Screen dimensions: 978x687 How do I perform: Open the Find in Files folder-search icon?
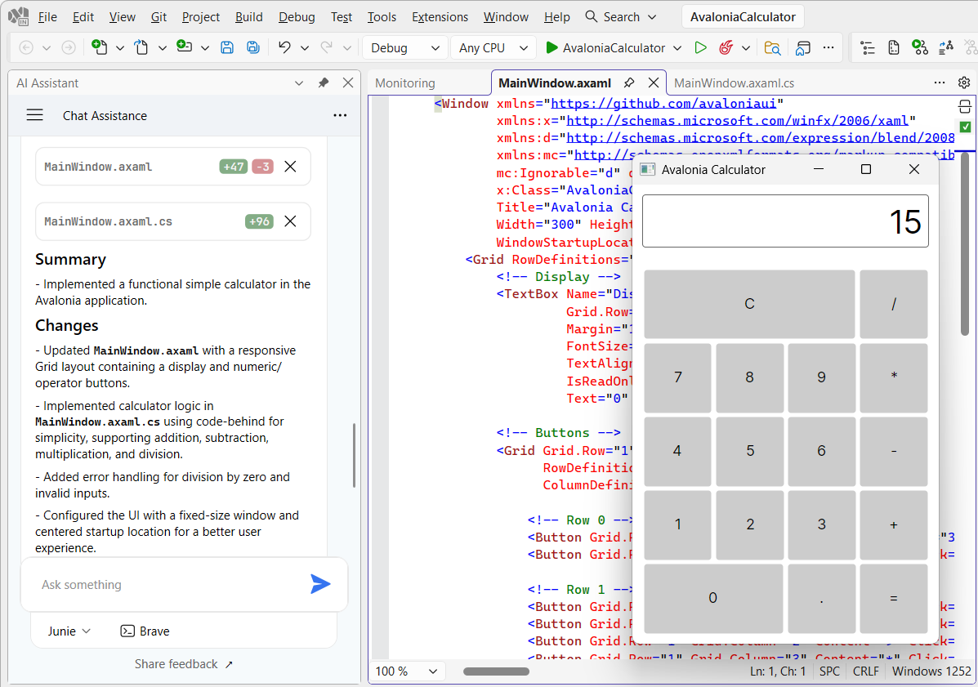[772, 48]
